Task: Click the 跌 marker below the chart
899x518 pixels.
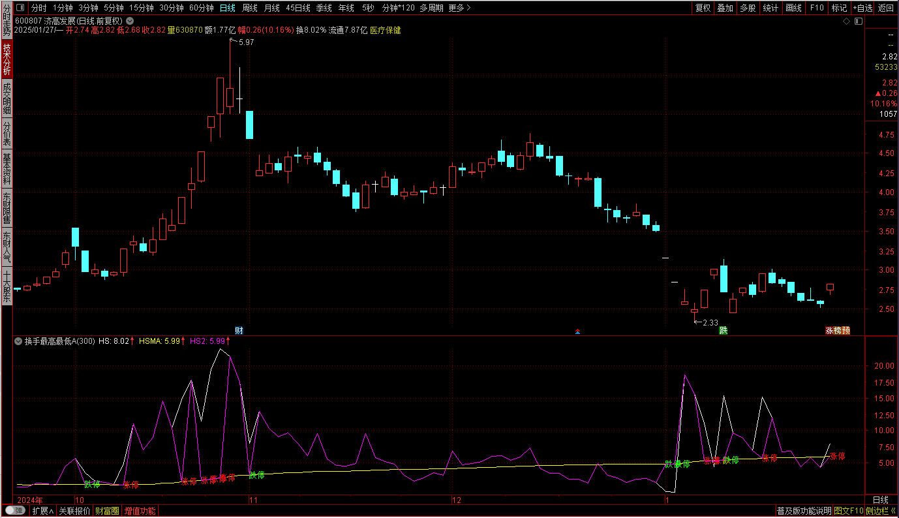Action: (723, 331)
